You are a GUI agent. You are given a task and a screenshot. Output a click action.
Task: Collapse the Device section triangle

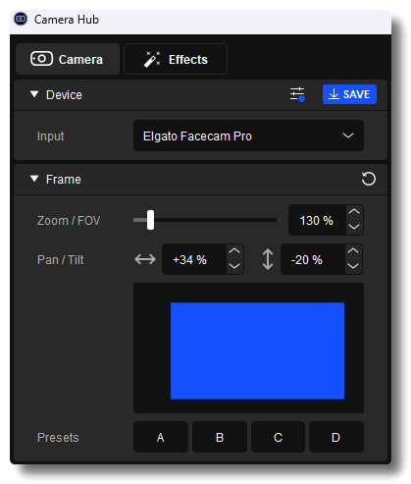point(34,94)
